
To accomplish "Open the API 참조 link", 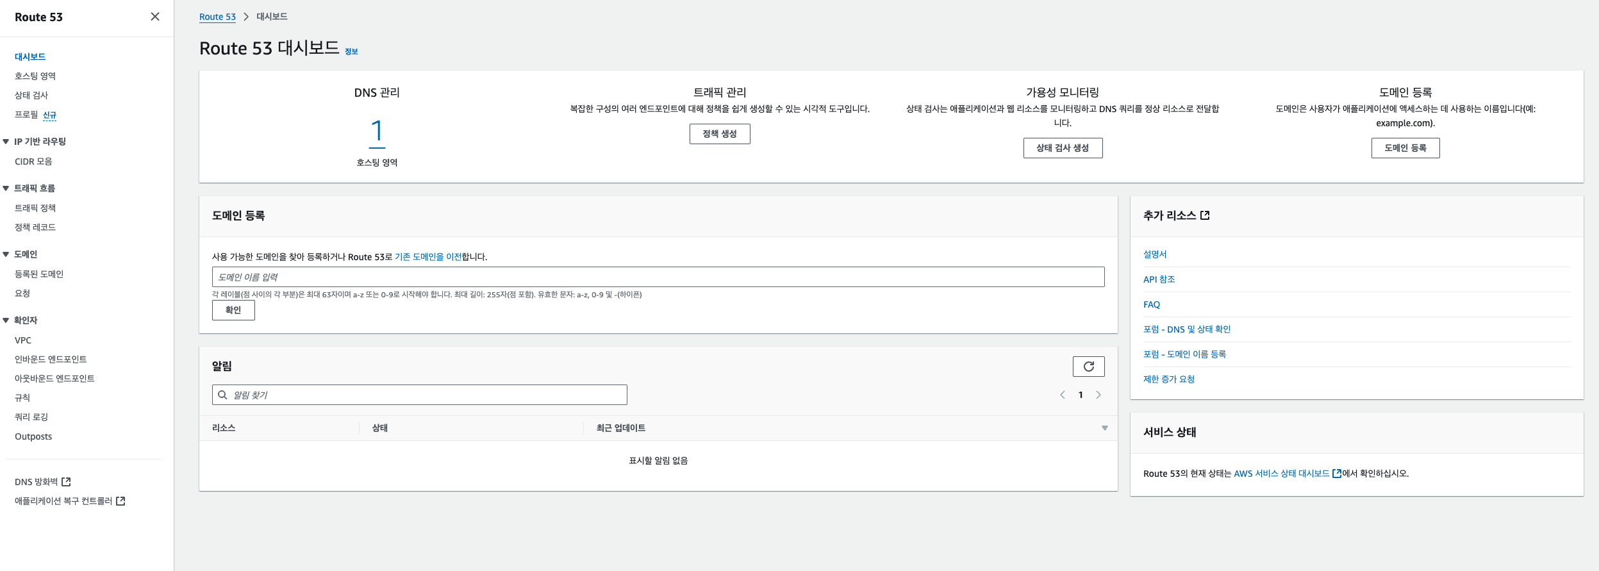I will coord(1159,279).
